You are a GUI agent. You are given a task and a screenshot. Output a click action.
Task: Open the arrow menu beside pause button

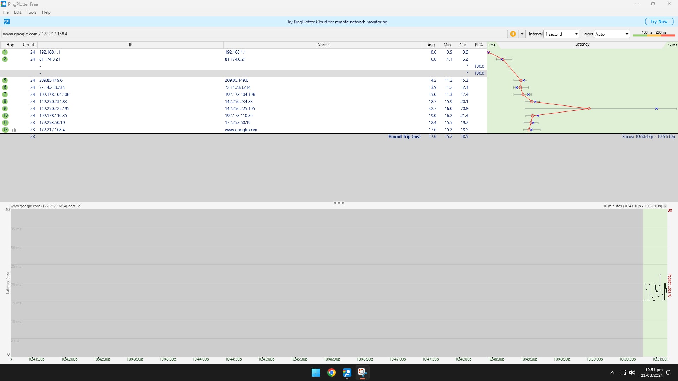point(522,34)
